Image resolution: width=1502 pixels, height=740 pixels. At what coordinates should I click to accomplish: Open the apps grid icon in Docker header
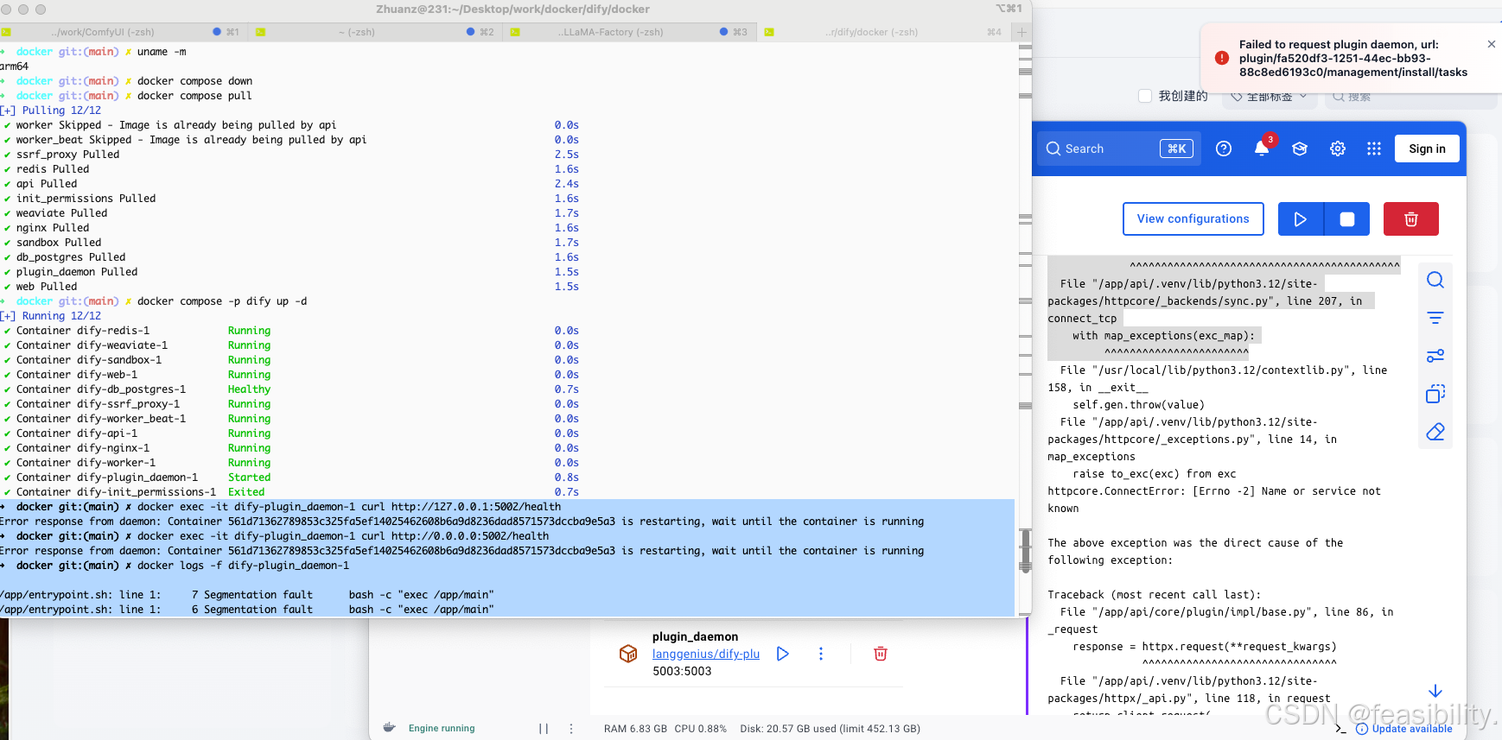click(1374, 149)
